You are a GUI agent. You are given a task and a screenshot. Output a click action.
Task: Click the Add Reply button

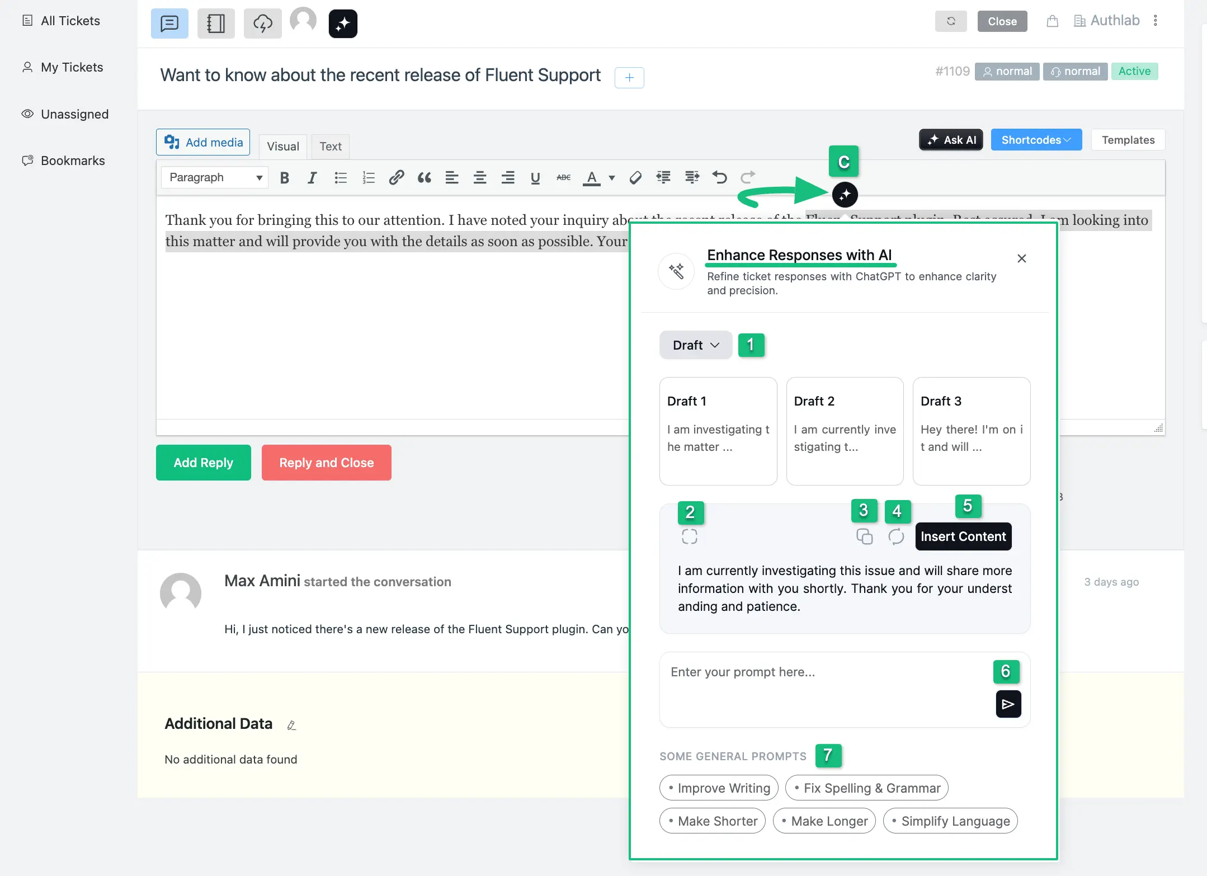[x=204, y=463]
